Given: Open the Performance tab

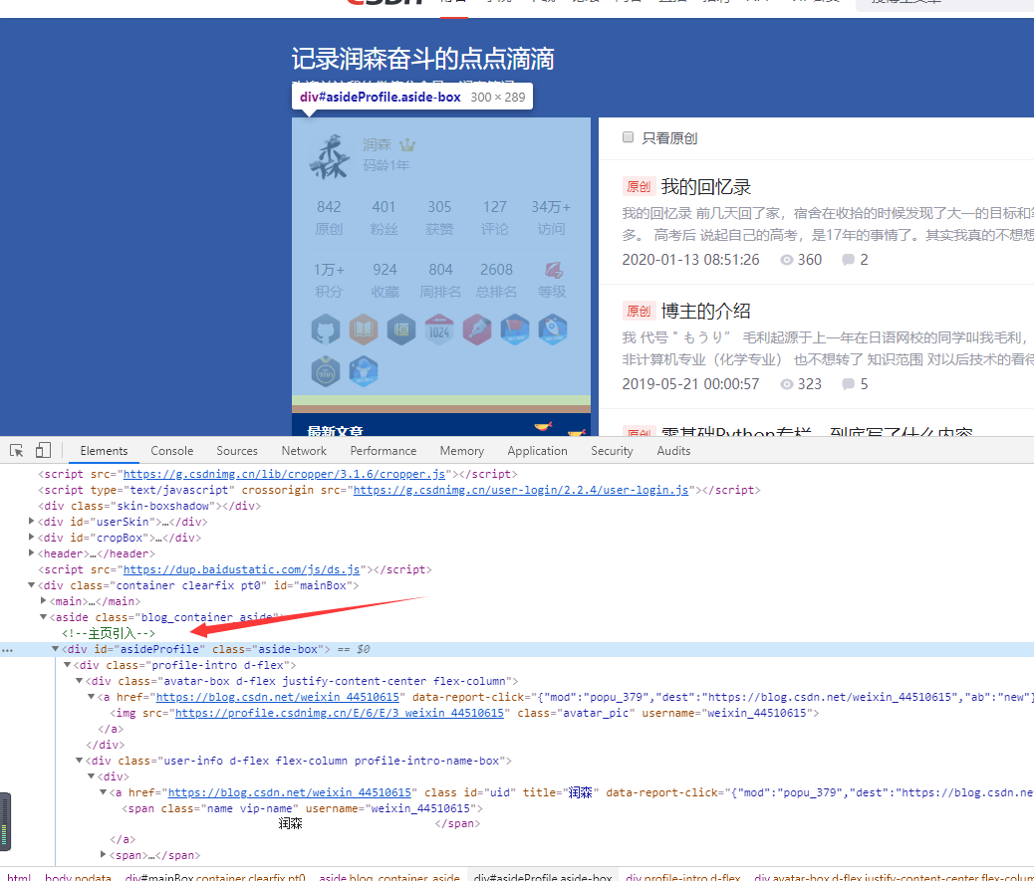Looking at the screenshot, I should 384,451.
